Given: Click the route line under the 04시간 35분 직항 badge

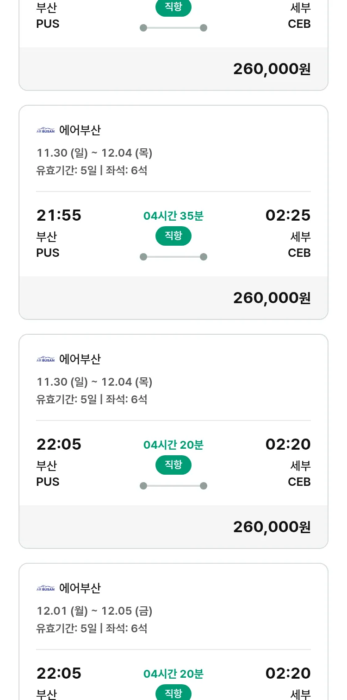Looking at the screenshot, I should [173, 257].
